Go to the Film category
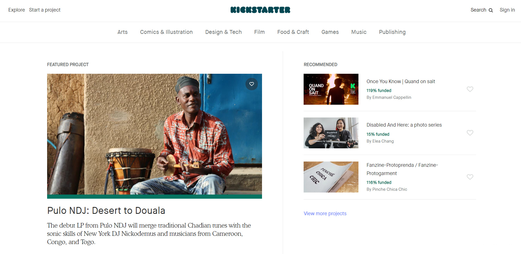 [260, 32]
